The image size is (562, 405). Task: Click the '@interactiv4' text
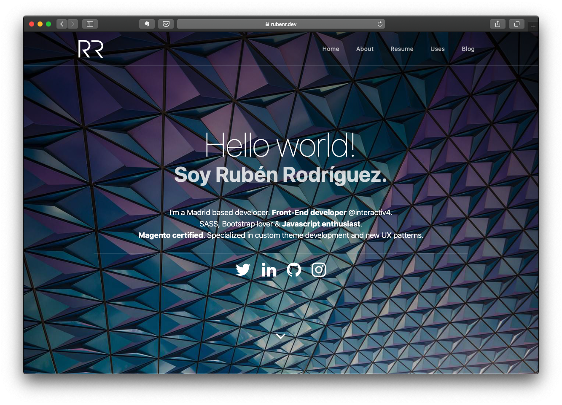pos(370,213)
